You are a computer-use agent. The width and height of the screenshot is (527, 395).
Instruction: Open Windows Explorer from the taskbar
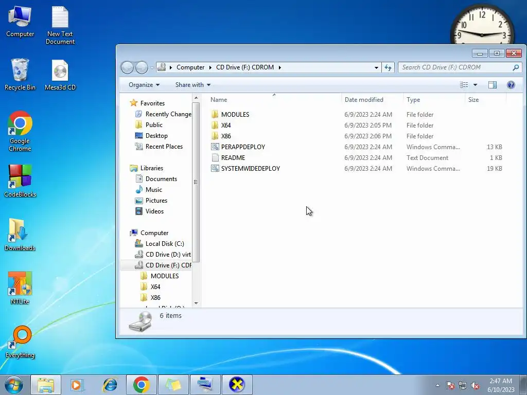coord(46,385)
